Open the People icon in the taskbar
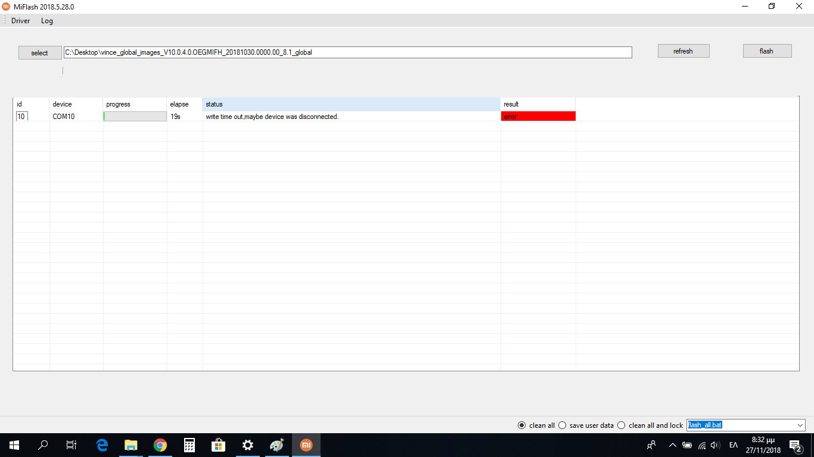Screen dimensions: 814x457 coord(651,445)
